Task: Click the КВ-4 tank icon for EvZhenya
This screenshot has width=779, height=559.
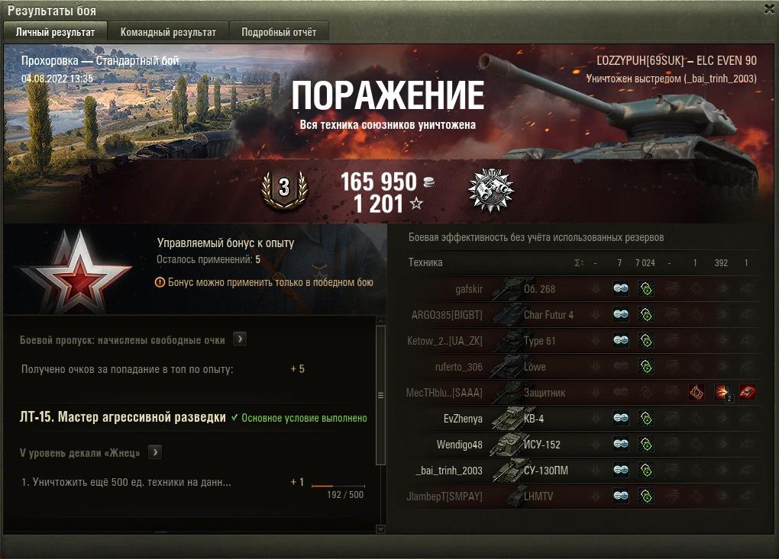Action: point(507,418)
